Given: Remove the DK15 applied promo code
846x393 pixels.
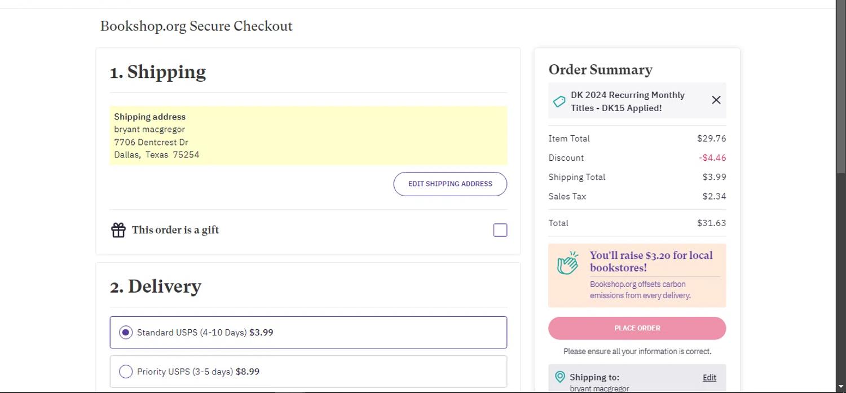Looking at the screenshot, I should pyautogui.click(x=716, y=100).
